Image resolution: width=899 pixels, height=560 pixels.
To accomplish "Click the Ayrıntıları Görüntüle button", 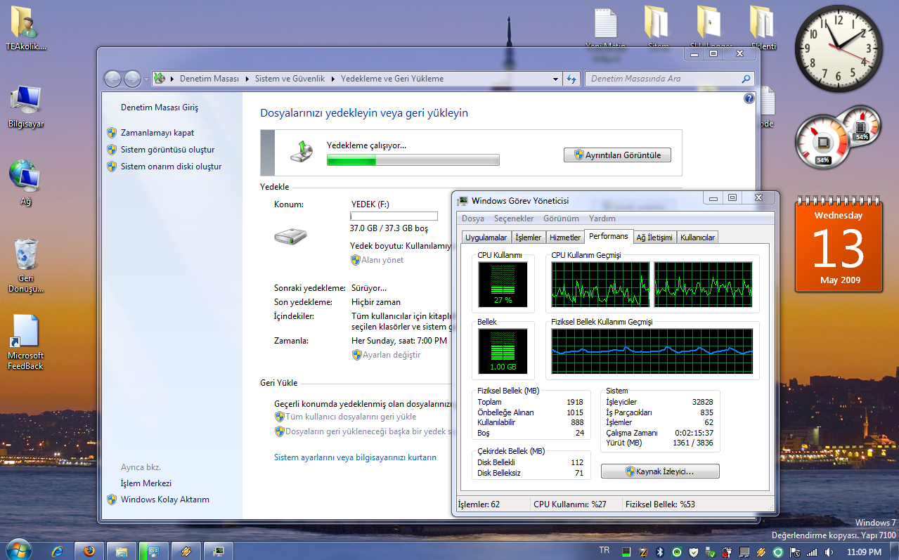I will tap(617, 155).
